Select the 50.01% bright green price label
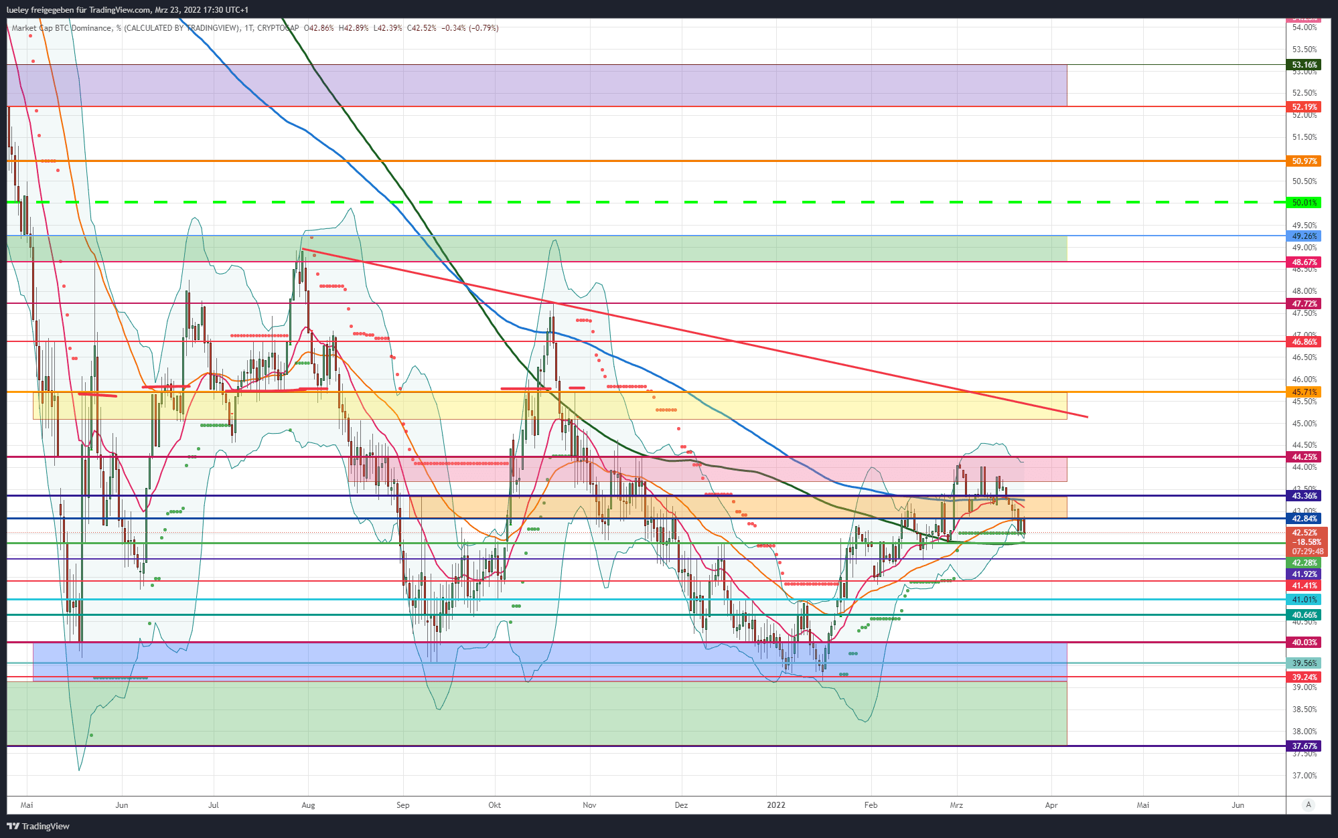The image size is (1338, 838). point(1304,202)
